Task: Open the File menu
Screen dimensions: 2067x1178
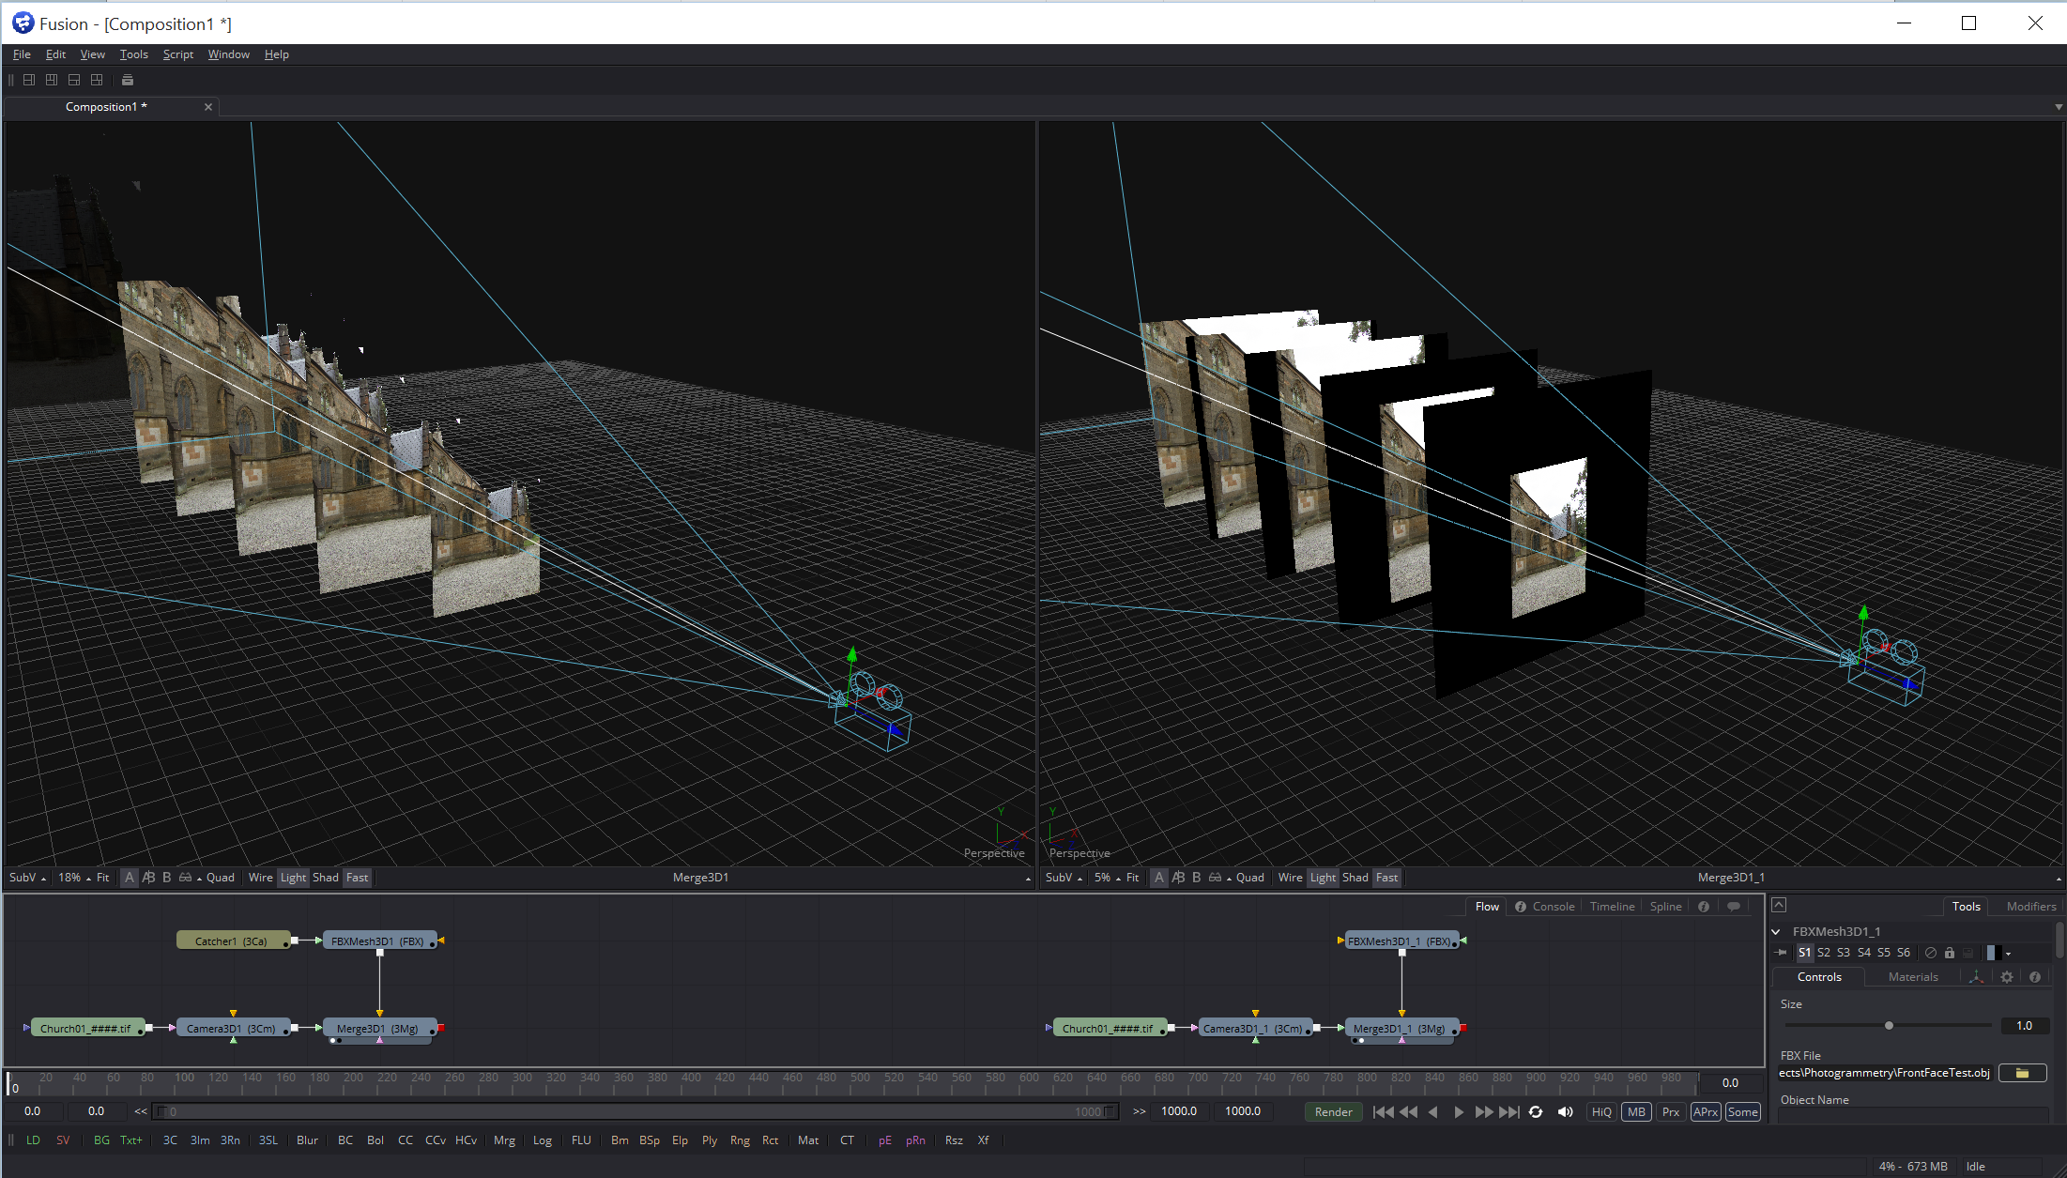Action: (x=22, y=54)
